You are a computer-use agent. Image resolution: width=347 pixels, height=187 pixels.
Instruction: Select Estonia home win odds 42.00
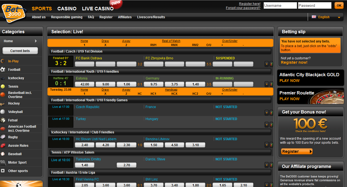click(85, 84)
